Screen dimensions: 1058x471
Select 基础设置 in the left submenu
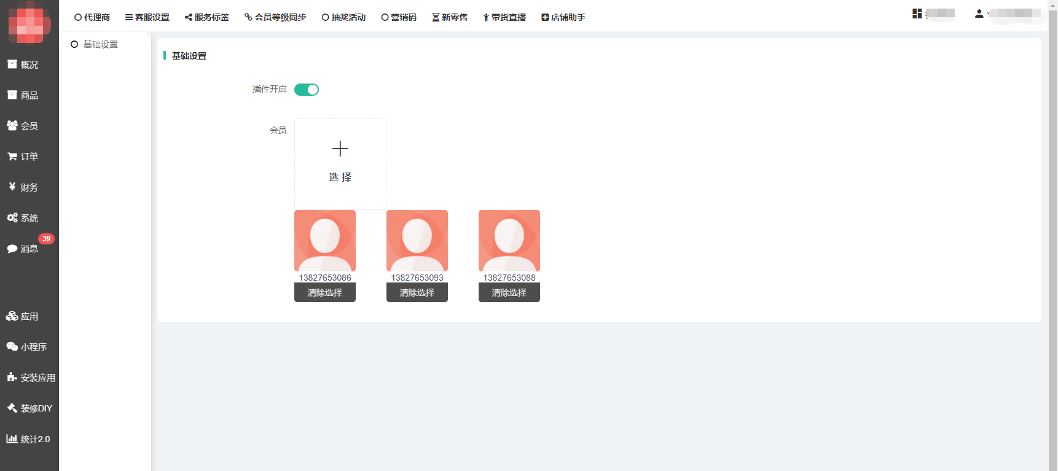pos(100,44)
